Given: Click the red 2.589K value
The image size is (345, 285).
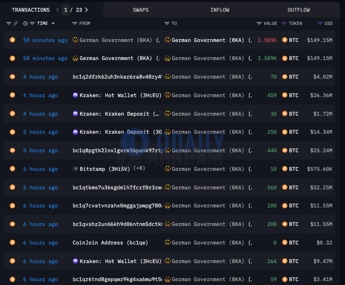Looking at the screenshot, I should pos(267,41).
